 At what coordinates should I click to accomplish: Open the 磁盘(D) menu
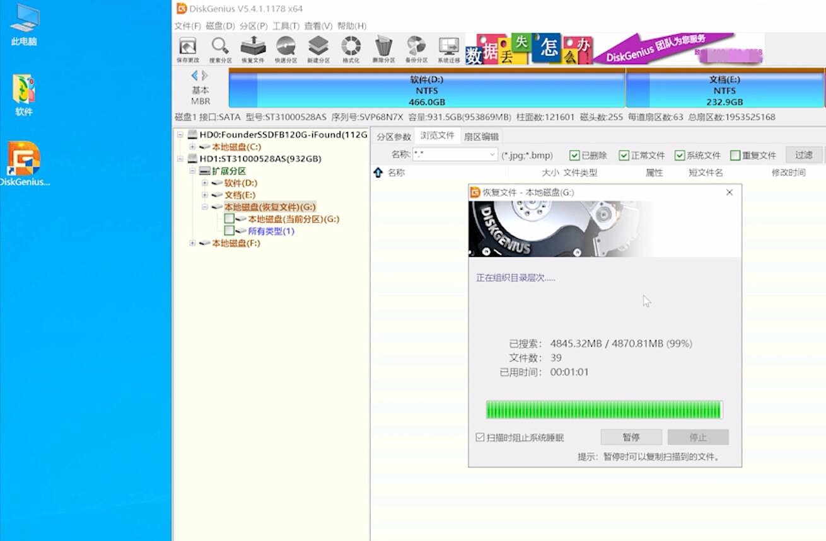(220, 26)
